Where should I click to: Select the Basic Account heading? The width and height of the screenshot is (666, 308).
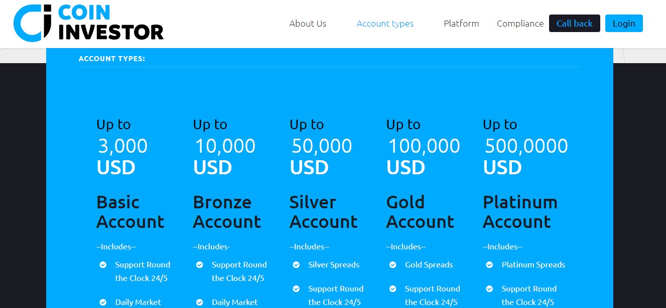pyautogui.click(x=130, y=212)
